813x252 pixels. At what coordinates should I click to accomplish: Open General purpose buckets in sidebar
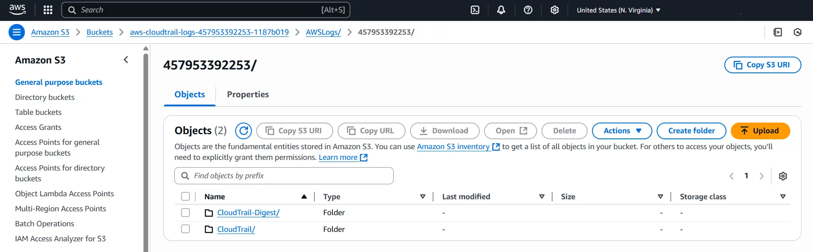coord(59,82)
